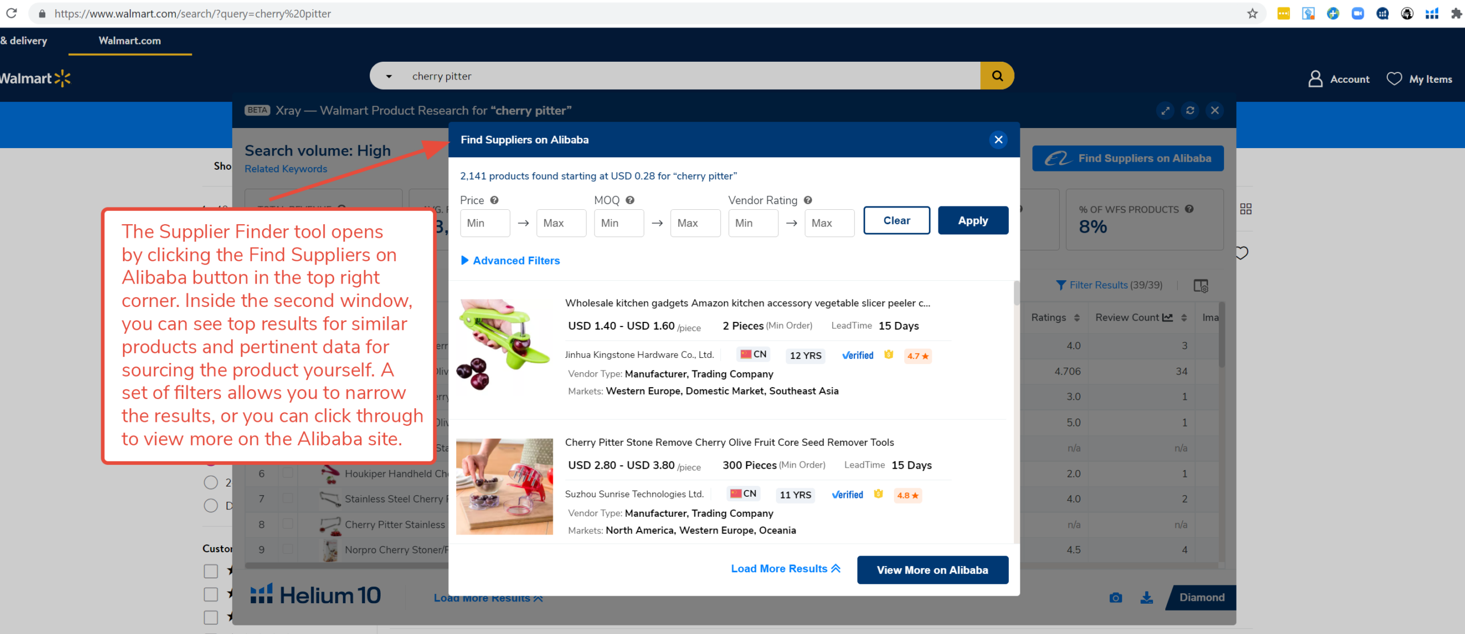Click View More on Alibaba
The width and height of the screenshot is (1465, 634).
[932, 569]
